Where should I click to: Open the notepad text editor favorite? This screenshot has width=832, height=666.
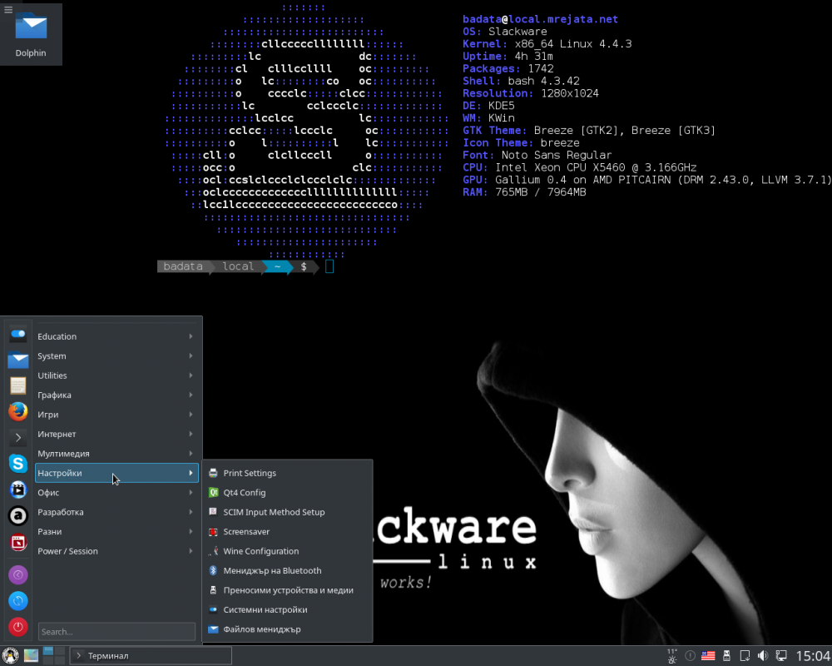tap(18, 385)
